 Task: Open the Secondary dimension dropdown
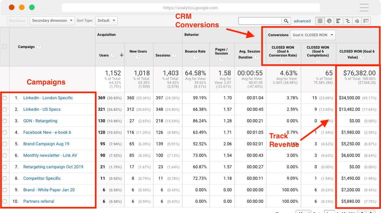(52, 21)
